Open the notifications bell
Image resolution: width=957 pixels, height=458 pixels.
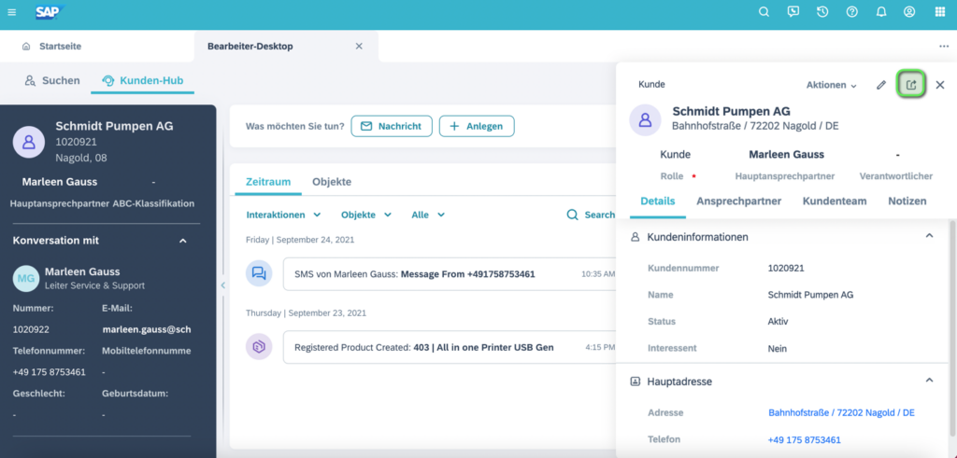880,12
